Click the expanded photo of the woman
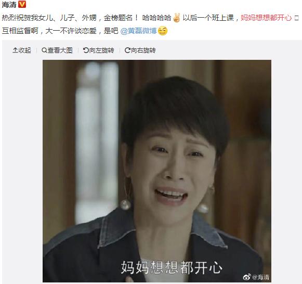 pos(157,171)
